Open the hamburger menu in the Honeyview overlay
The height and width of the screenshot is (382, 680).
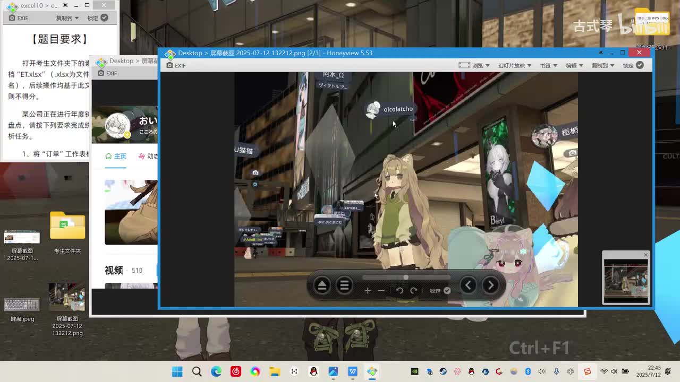344,285
